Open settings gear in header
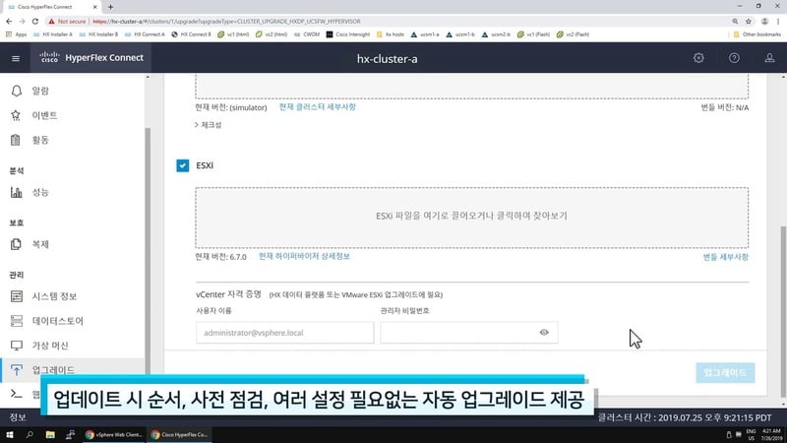787x443 pixels. pyautogui.click(x=698, y=58)
